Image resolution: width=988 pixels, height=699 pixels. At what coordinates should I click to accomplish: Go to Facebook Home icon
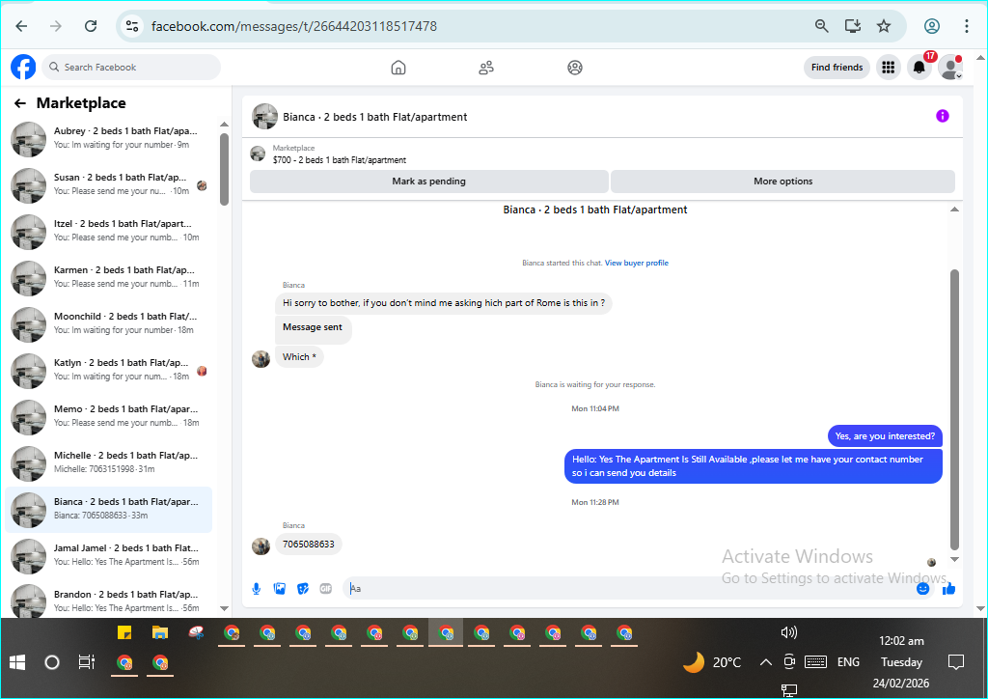tap(398, 68)
